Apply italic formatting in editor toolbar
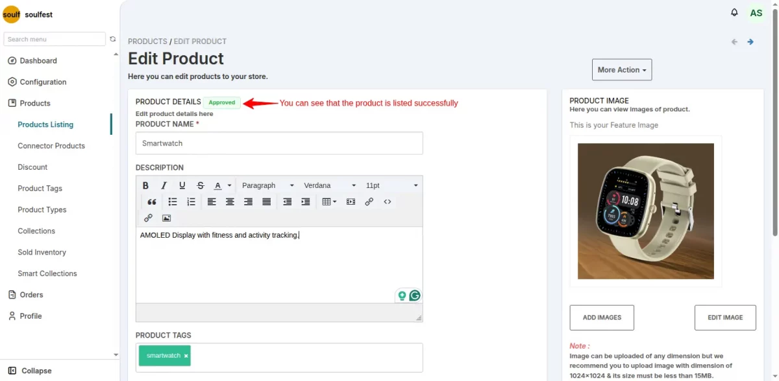Image resolution: width=779 pixels, height=381 pixels. 164,185
